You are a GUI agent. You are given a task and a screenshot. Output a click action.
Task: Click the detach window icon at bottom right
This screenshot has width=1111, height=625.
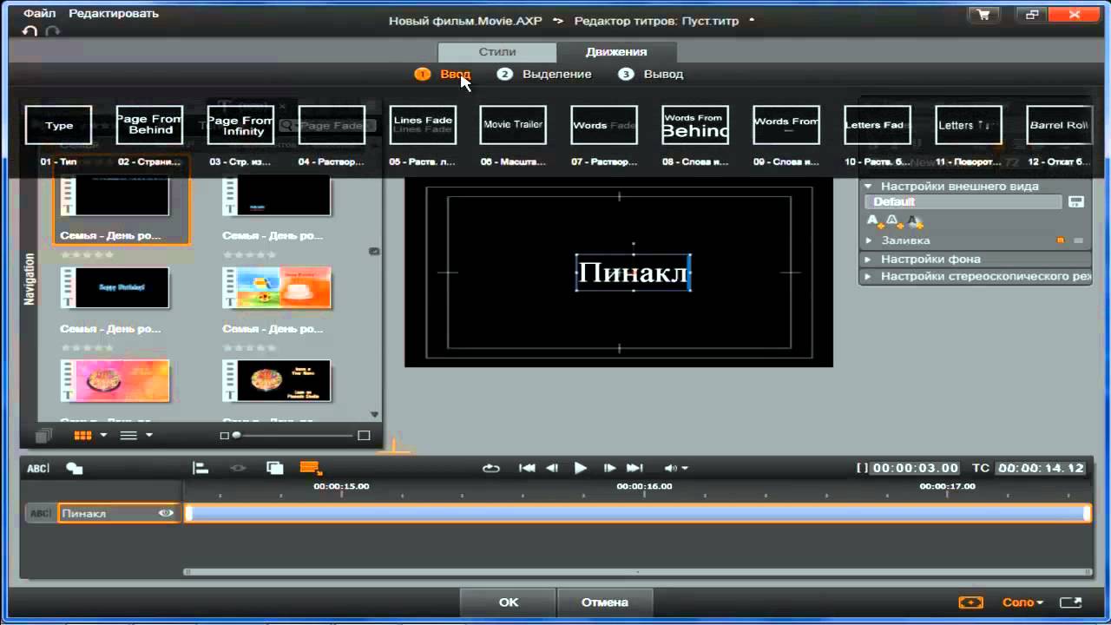(x=1071, y=602)
